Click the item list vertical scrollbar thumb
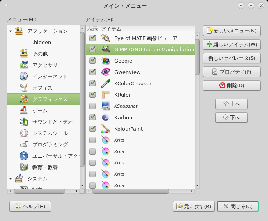 click(197, 57)
